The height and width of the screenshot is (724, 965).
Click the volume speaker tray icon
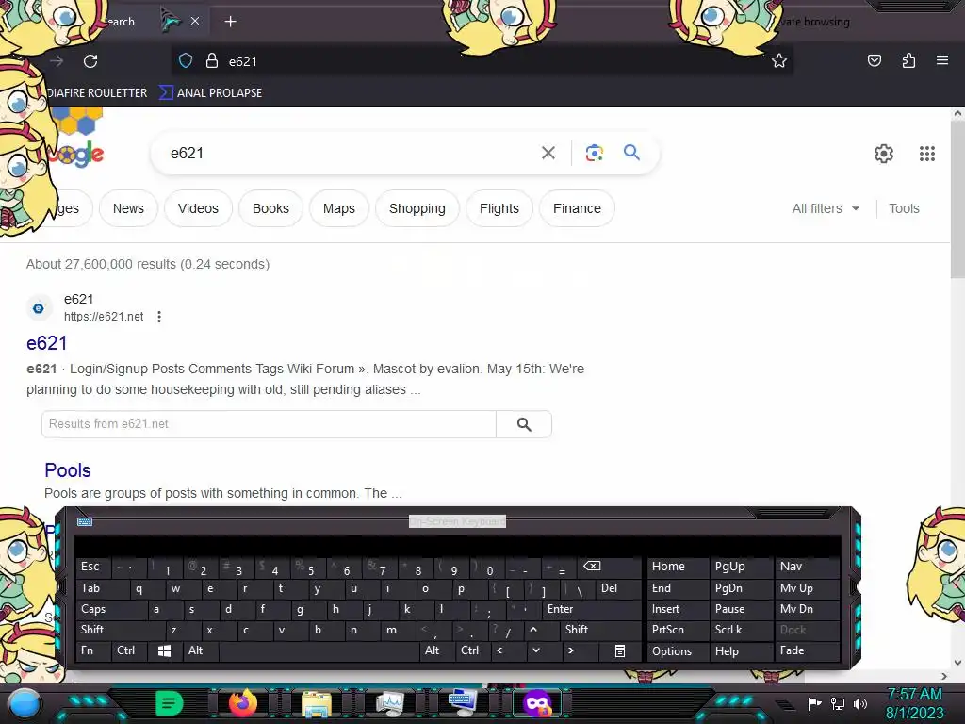pos(859,703)
